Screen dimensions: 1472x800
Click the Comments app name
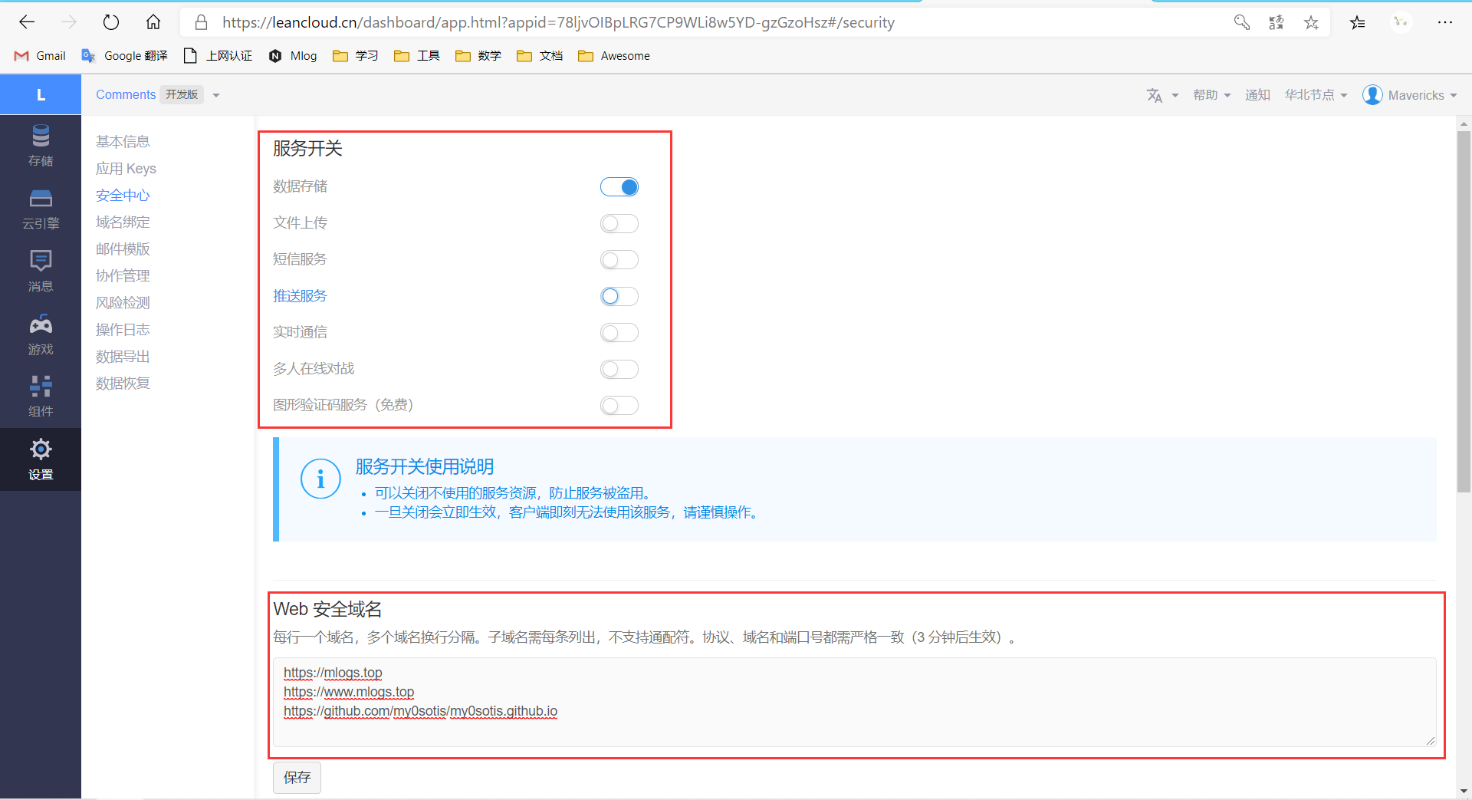[126, 94]
